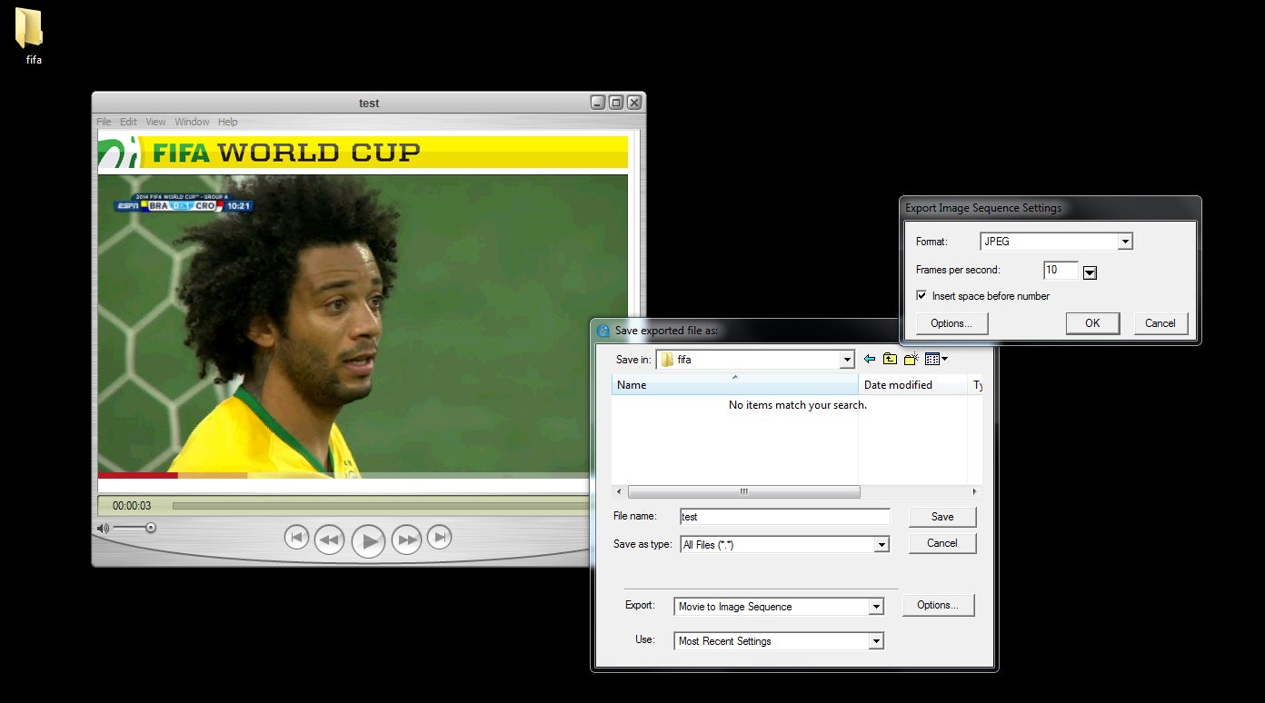Viewport: 1265px width, 703px height.
Task: Open the View Menu icon in save dialog
Action: point(936,359)
